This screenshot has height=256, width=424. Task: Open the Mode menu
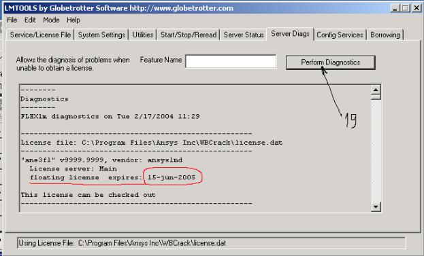pos(51,20)
